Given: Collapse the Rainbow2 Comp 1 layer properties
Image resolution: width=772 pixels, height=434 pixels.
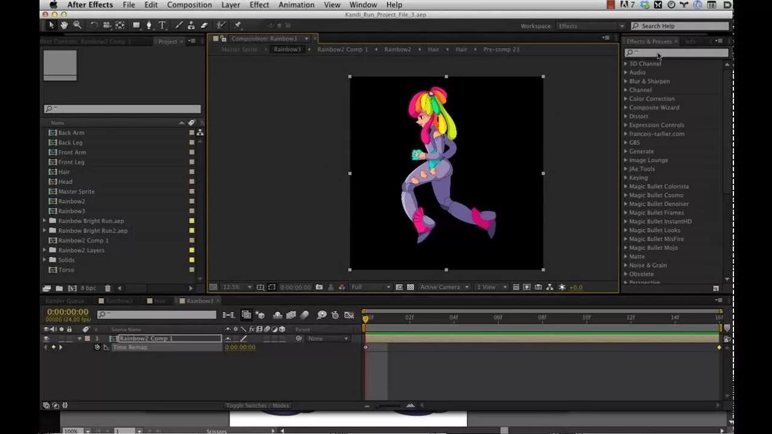Looking at the screenshot, I should pos(79,338).
